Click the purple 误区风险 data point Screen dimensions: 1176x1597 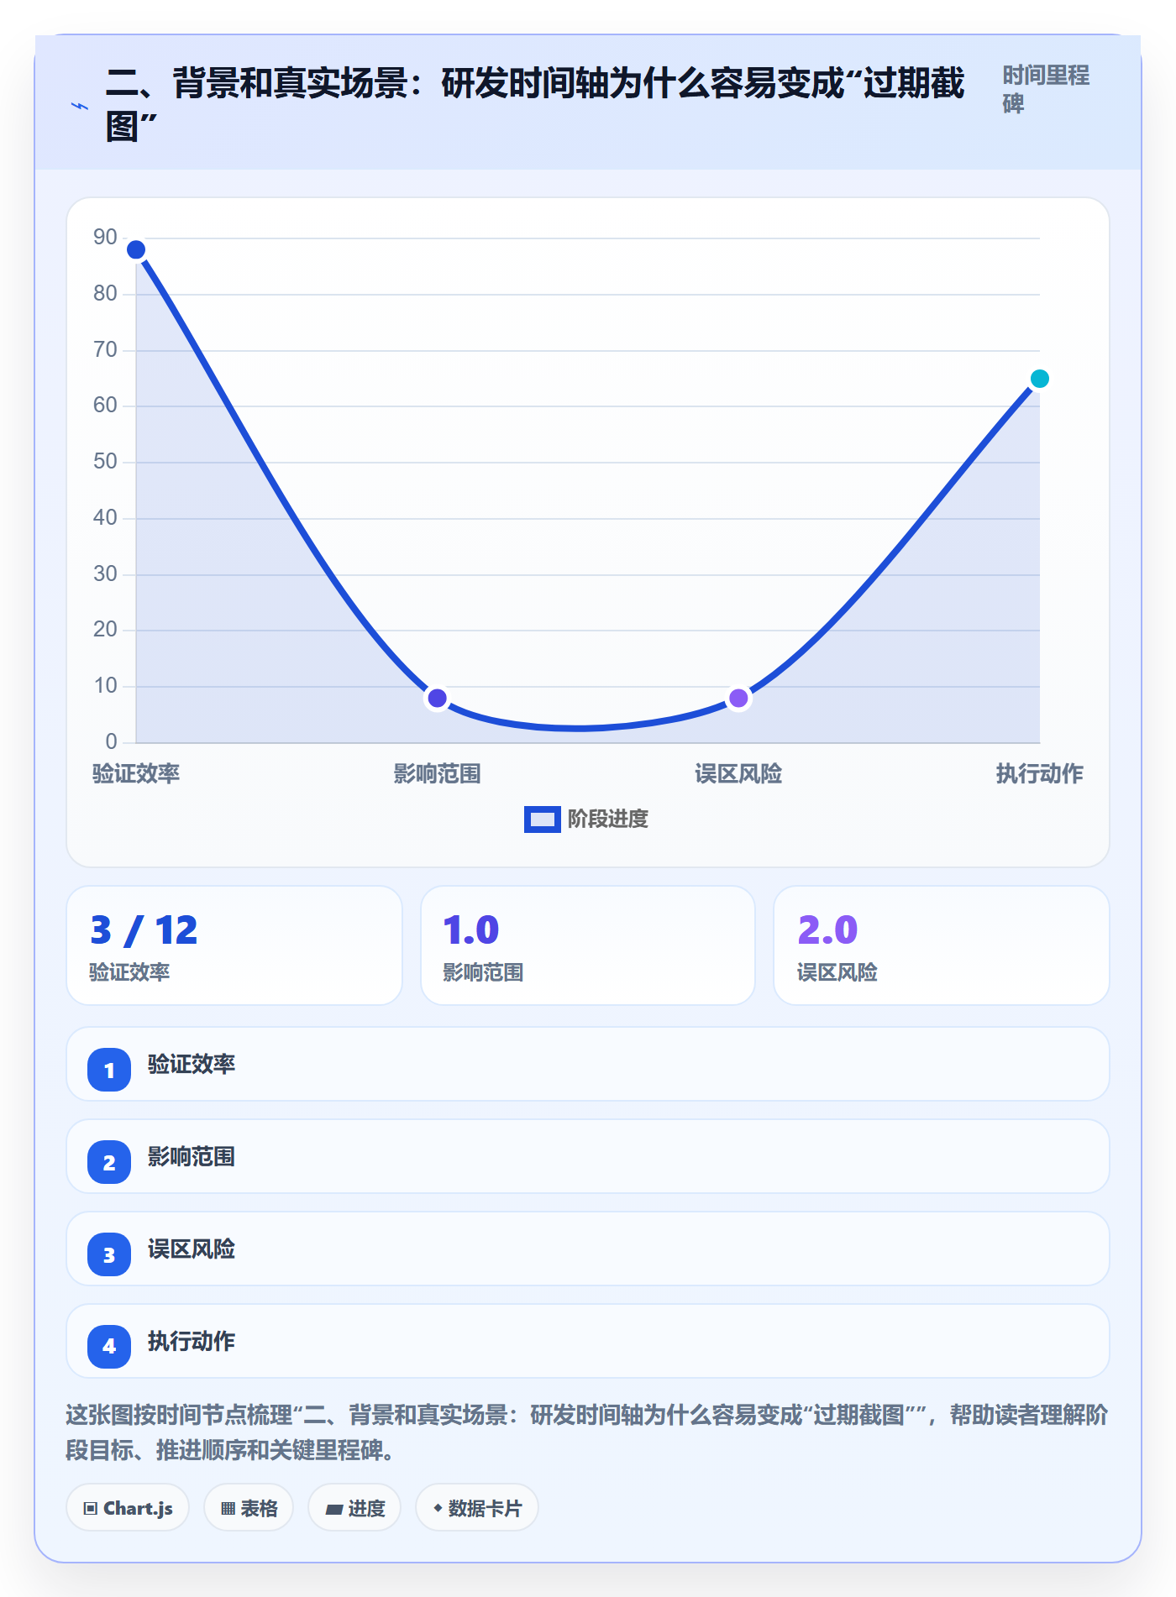tap(738, 698)
